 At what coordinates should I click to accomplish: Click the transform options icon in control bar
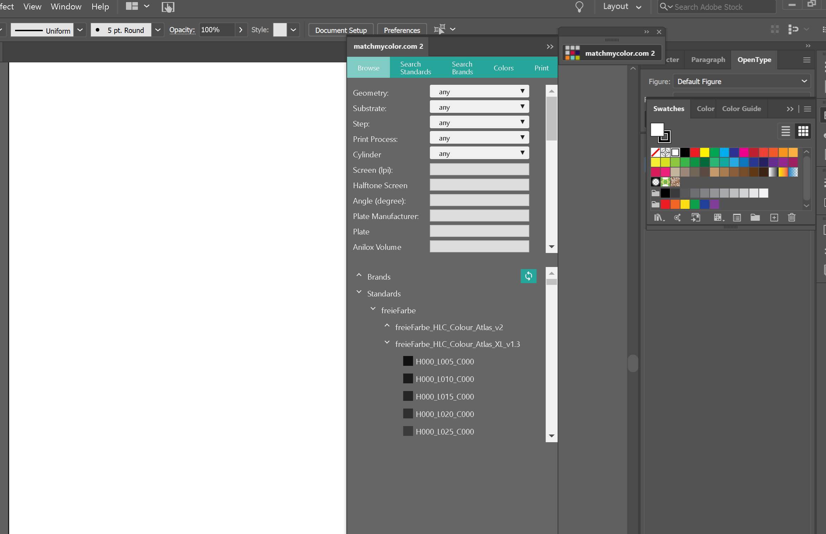click(440, 29)
